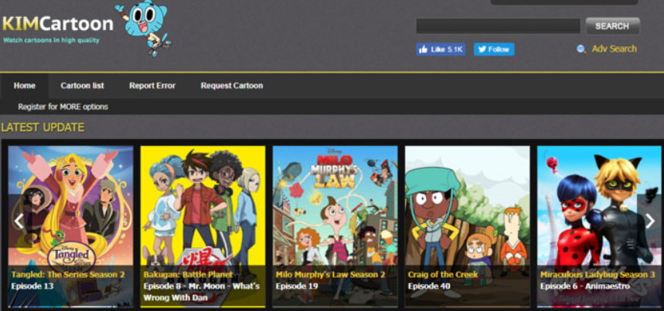Open the Request Cartoon page

[x=232, y=86]
